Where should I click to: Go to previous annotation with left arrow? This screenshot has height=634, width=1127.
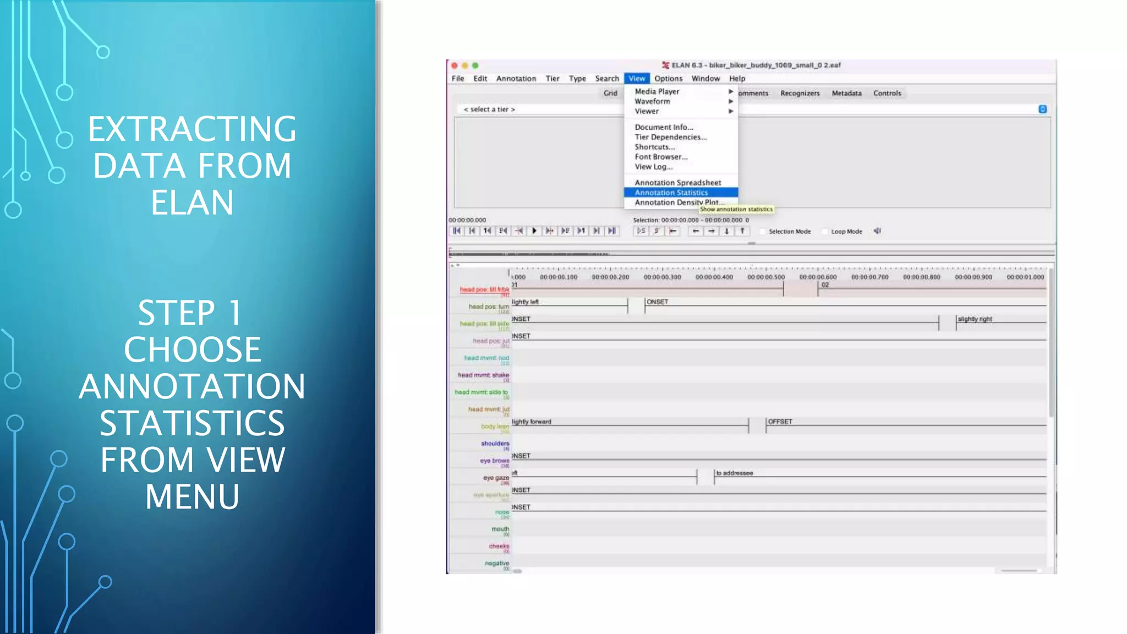[x=696, y=231]
